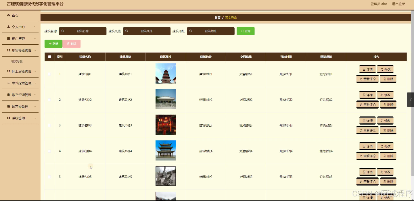Click the search icon in 建筑风格 field
The height and width of the screenshot is (201, 414).
coord(127,31)
